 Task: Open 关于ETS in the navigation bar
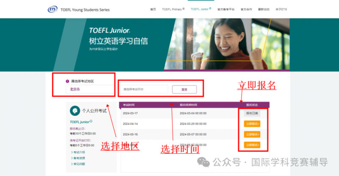[281, 9]
